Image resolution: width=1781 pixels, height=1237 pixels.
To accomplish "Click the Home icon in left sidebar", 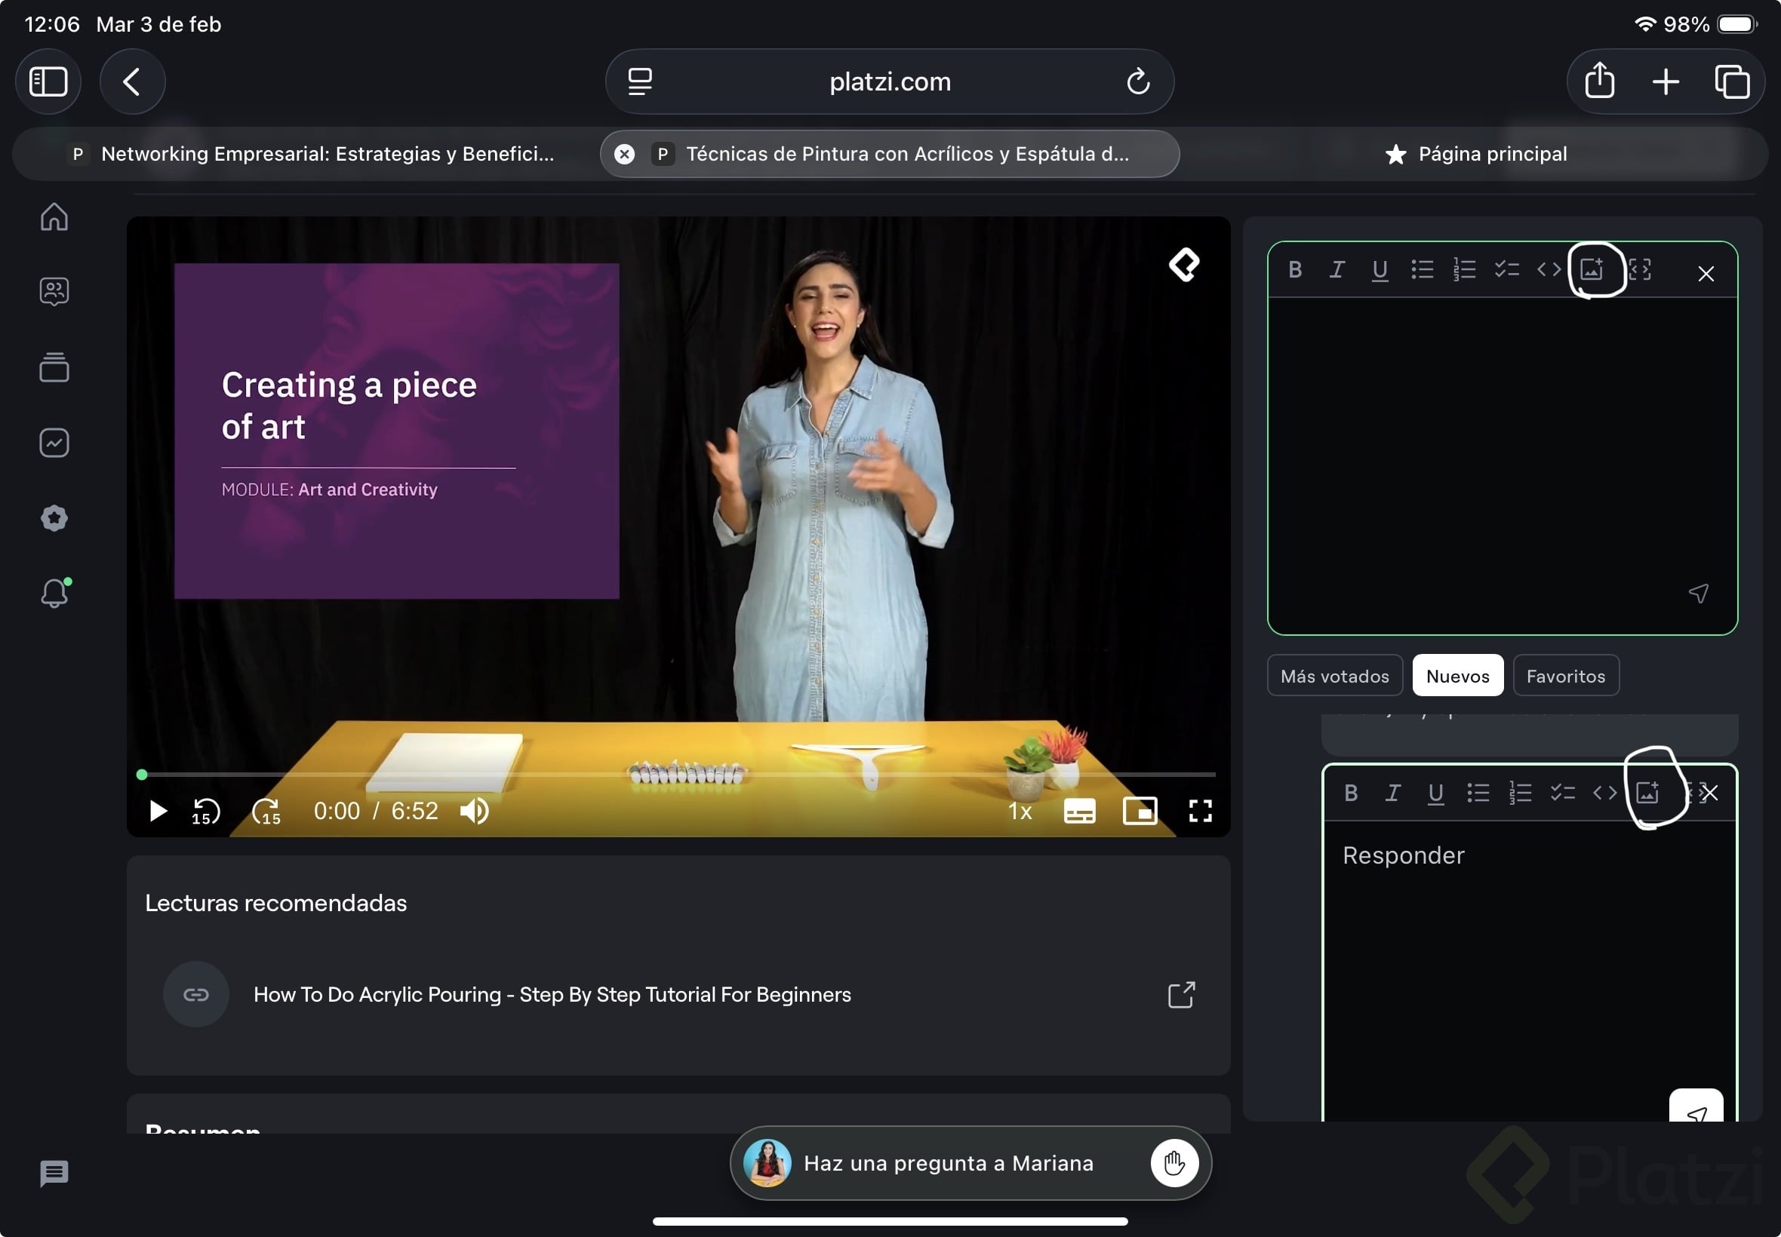I will coord(54,217).
